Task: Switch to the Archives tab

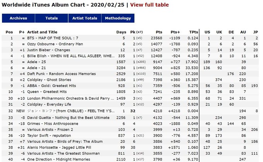Action: (x=18, y=18)
